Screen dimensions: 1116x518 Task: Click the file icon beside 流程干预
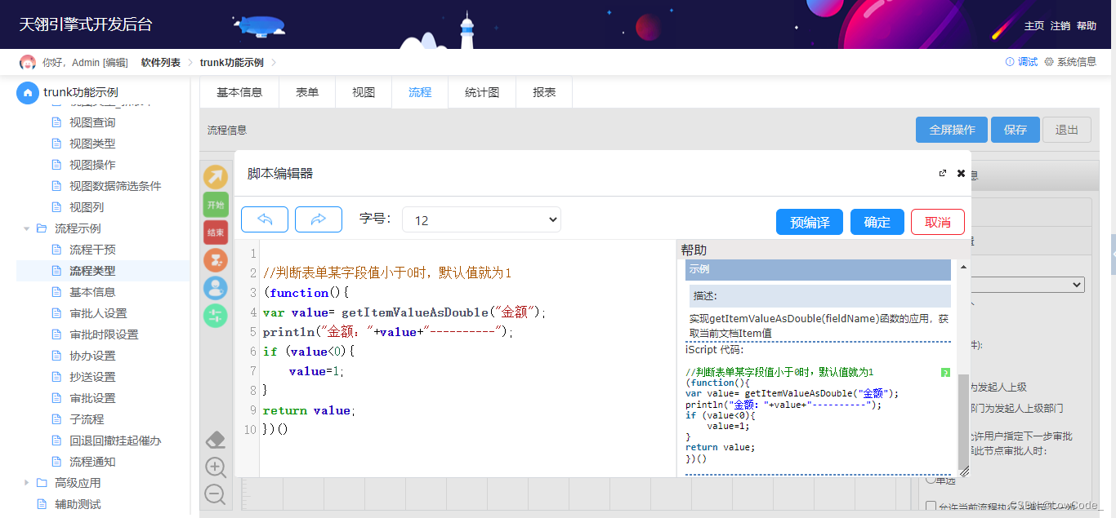click(x=56, y=250)
